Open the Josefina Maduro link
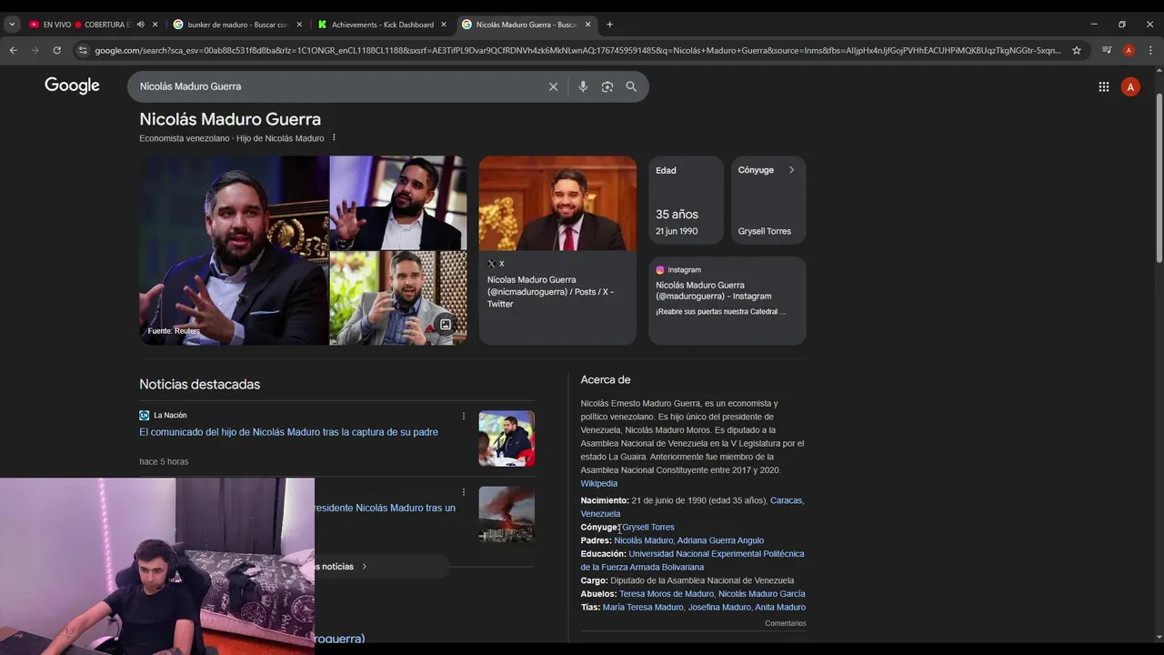Screen dimensions: 1164x655 point(719,608)
